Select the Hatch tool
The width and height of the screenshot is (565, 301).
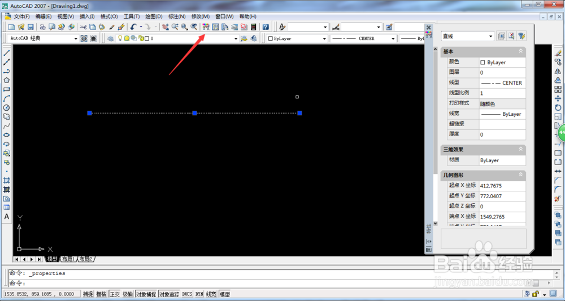(6, 180)
